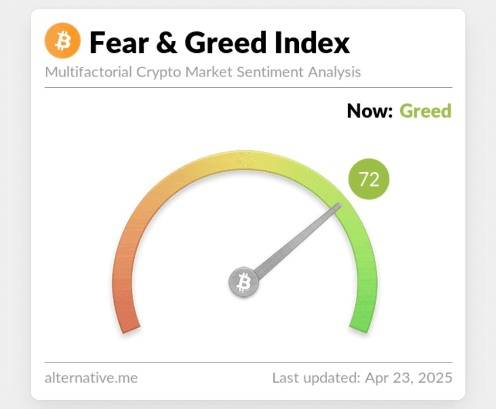Click the silver Bitcoin coin at needle base

tap(244, 282)
